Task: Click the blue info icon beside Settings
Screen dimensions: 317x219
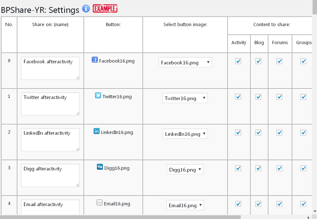Action: click(x=86, y=8)
